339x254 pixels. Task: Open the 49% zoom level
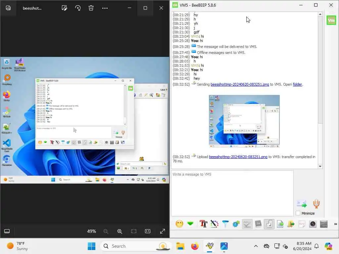coord(91,231)
